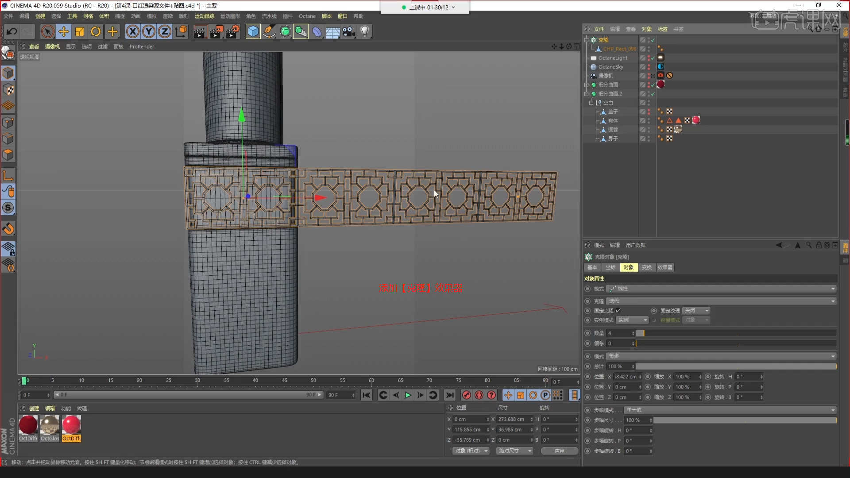This screenshot has height=478, width=850.
Task: Click the 创建 material manager menu
Action: pyautogui.click(x=34, y=409)
